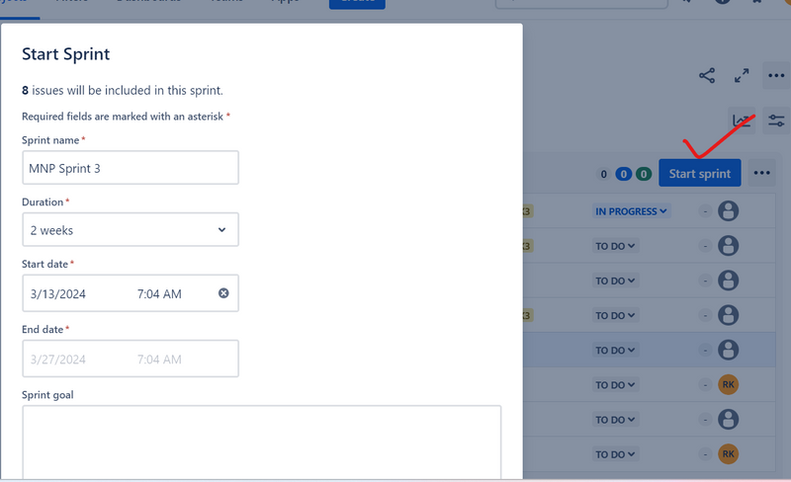Click the unassigned avatar in the IN PROGRESS row

tap(729, 210)
